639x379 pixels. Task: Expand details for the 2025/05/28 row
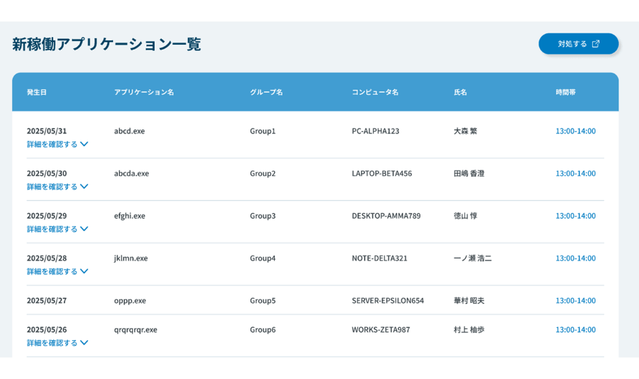(x=58, y=271)
